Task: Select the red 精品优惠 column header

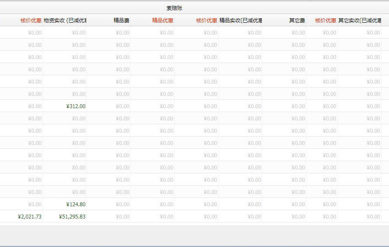Action: tap(163, 20)
